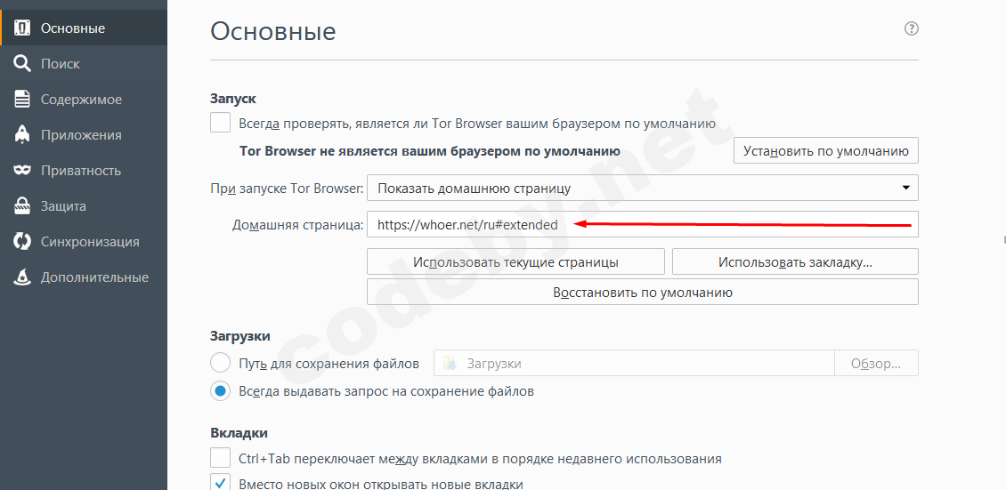
Task: Click the Запуск section heading
Action: tap(233, 99)
